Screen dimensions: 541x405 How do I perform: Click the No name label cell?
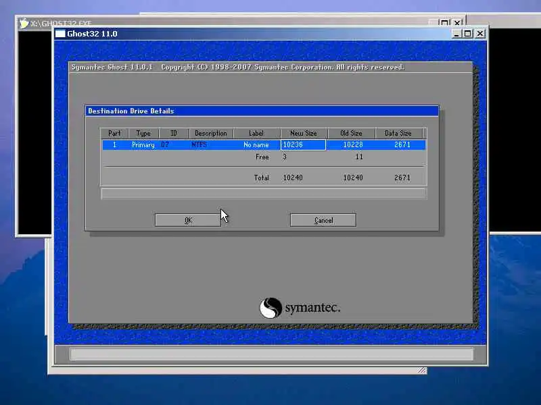coord(256,144)
